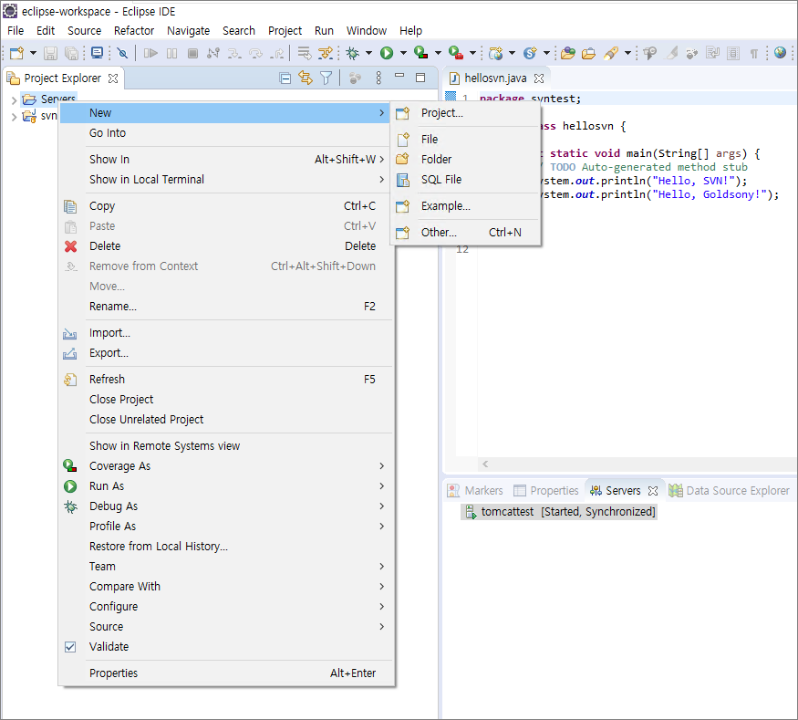Image resolution: width=798 pixels, height=720 pixels.
Task: Open the Team submenu
Action: pos(226,566)
